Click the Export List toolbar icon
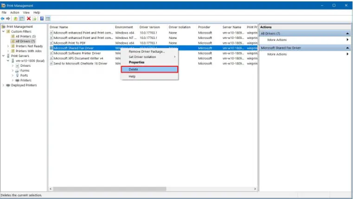Viewport: 353px width, 199px height. pos(34,19)
